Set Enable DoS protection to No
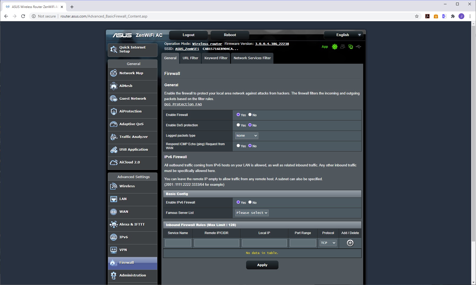Image resolution: width=476 pixels, height=285 pixels. (x=250, y=125)
